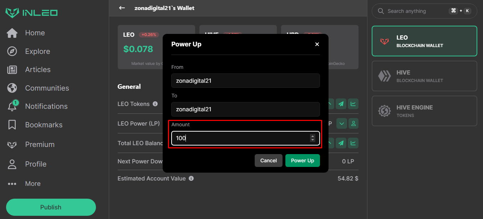Click the More three-dots icon
Viewport: 483px width, 219px height.
12,184
